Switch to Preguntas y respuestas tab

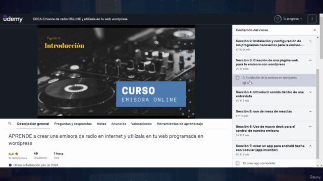pos(73,124)
